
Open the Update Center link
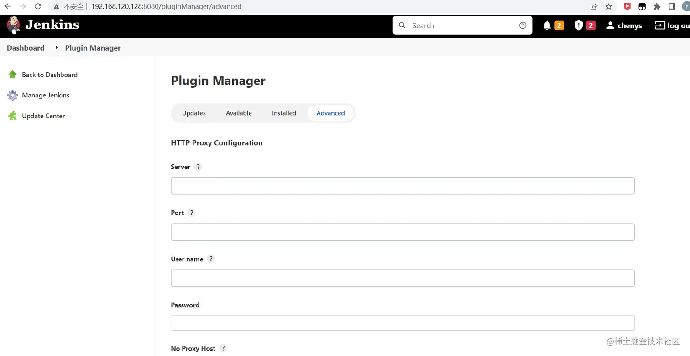(43, 116)
